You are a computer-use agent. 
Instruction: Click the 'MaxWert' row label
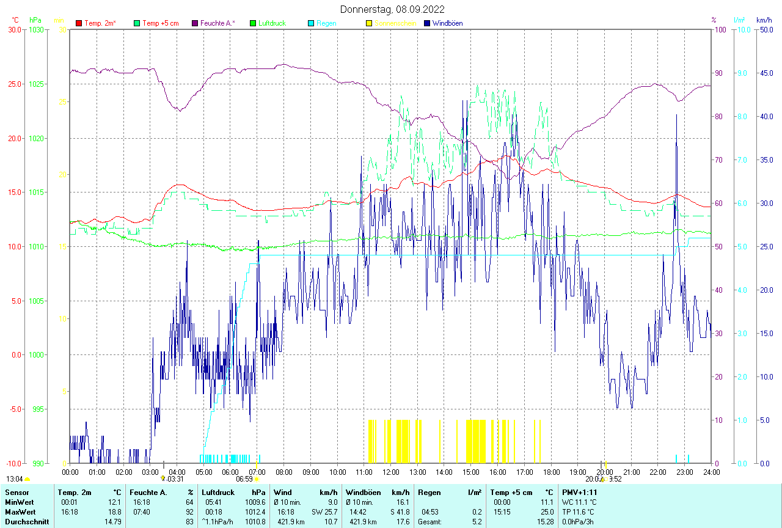click(x=20, y=512)
